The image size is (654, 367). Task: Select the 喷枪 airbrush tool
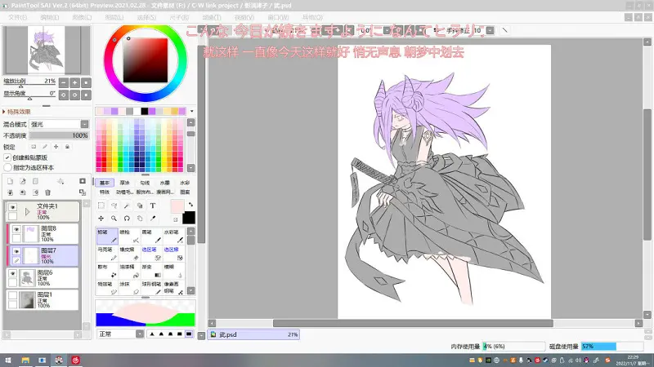pyautogui.click(x=129, y=236)
